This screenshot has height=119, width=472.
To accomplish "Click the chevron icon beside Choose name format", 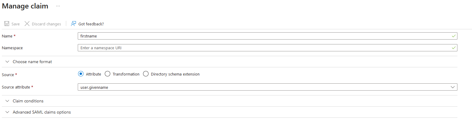I will 7,62.
